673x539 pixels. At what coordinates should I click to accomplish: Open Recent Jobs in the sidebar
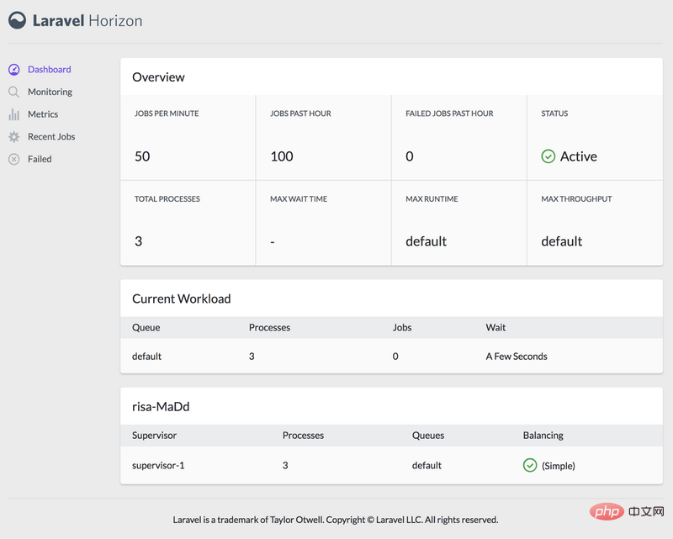51,136
